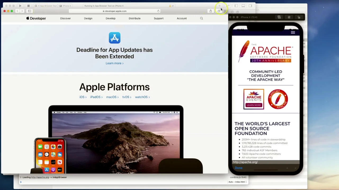Click the cordova.js:1540 source reference
Screen dimensions: 339x190
[238, 177]
